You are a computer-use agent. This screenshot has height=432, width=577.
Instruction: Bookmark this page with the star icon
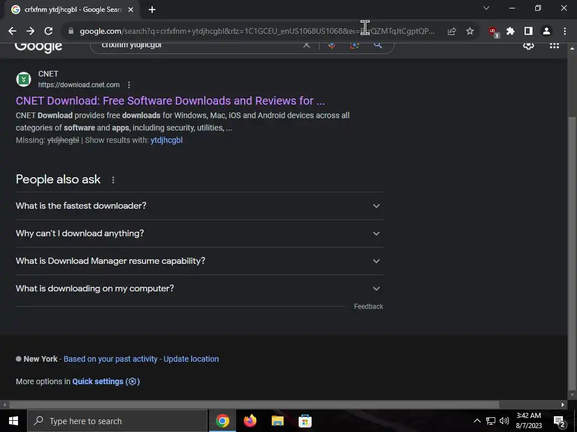470,31
